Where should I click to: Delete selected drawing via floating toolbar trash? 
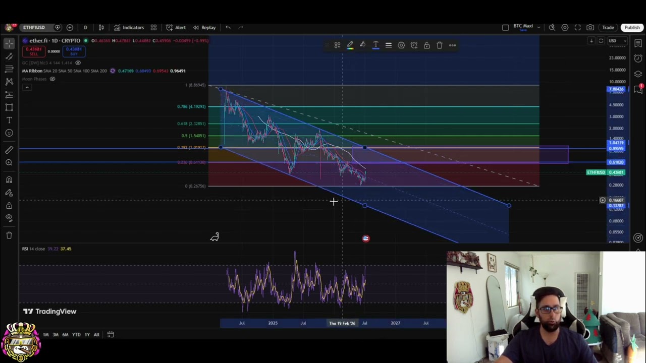[x=440, y=45]
